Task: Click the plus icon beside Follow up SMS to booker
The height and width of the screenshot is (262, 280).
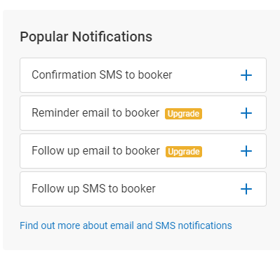Action: (x=246, y=189)
